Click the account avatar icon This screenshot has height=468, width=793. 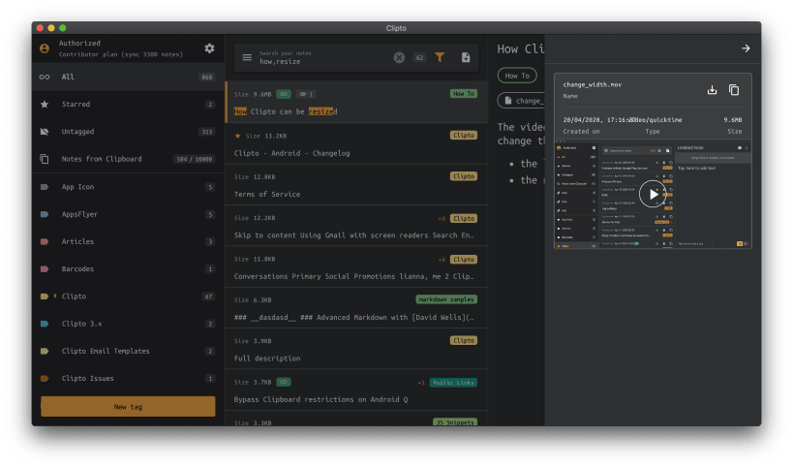45,48
